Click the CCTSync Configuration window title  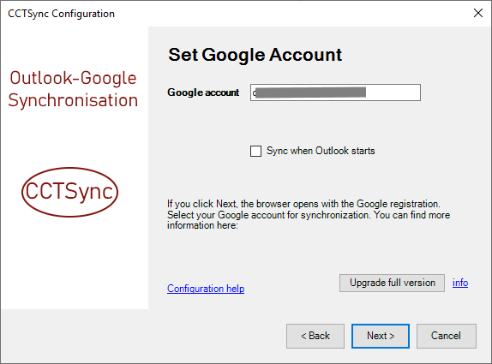pos(61,14)
